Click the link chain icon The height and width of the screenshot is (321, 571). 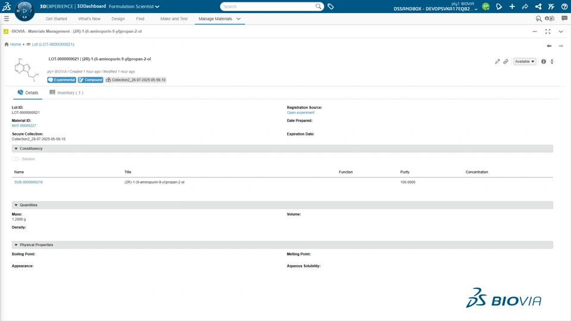tap(506, 61)
